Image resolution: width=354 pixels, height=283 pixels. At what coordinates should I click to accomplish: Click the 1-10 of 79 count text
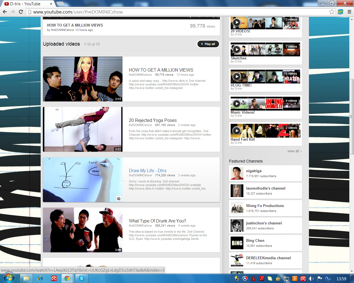(92, 44)
